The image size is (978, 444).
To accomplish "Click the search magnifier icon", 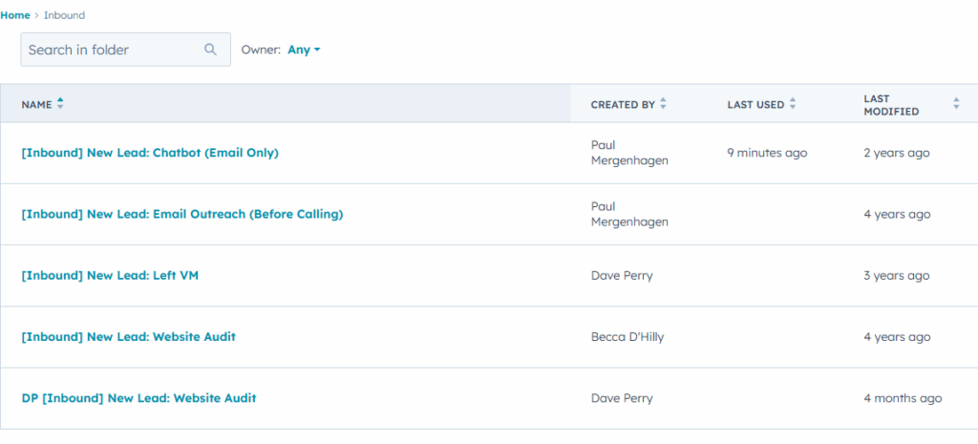I will click(x=211, y=50).
